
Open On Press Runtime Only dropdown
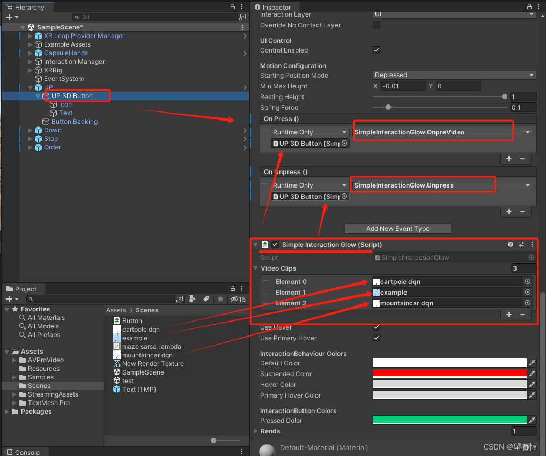pos(310,132)
